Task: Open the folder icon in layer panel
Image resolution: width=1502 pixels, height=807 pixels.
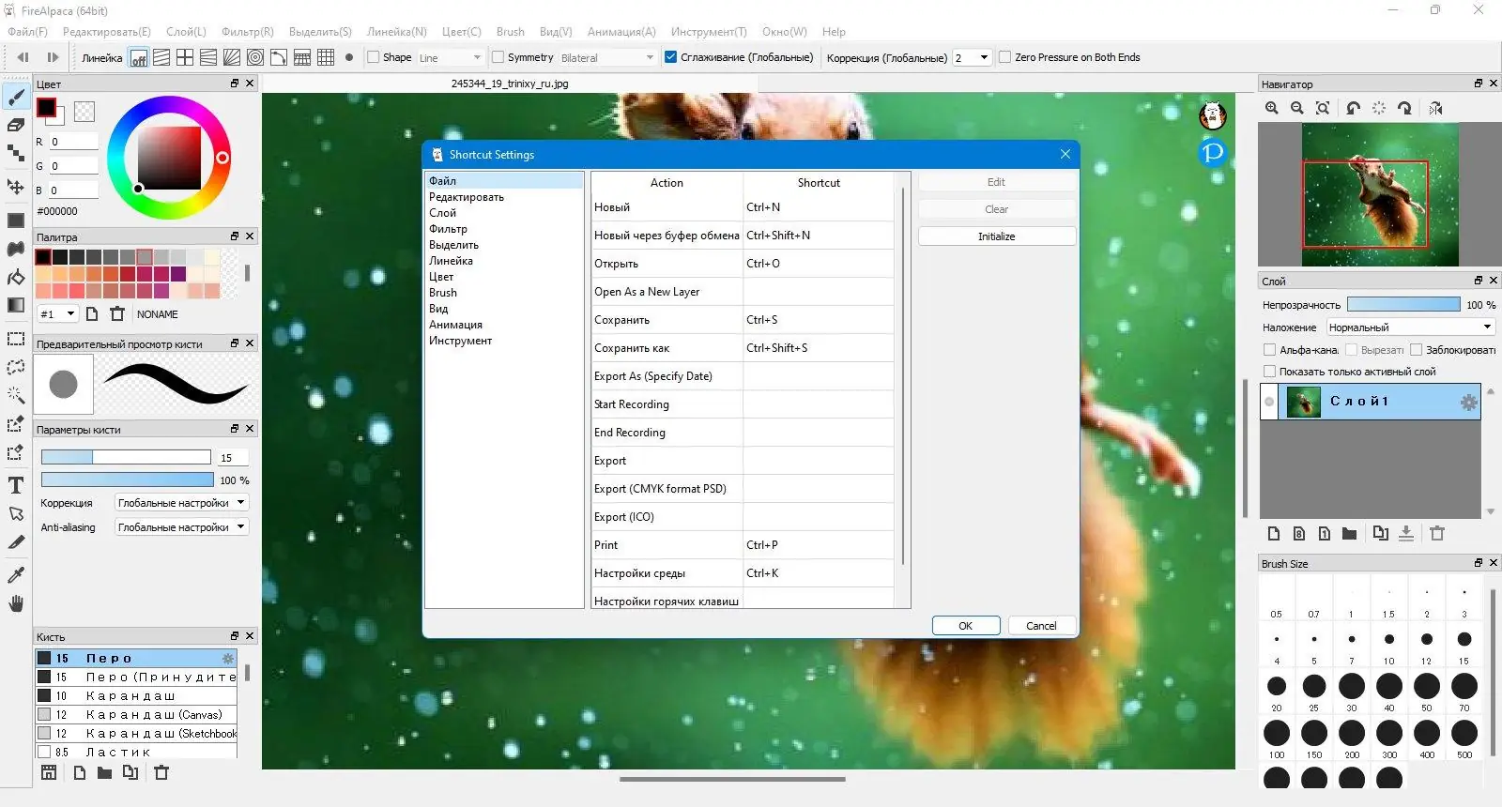Action: [1349, 534]
